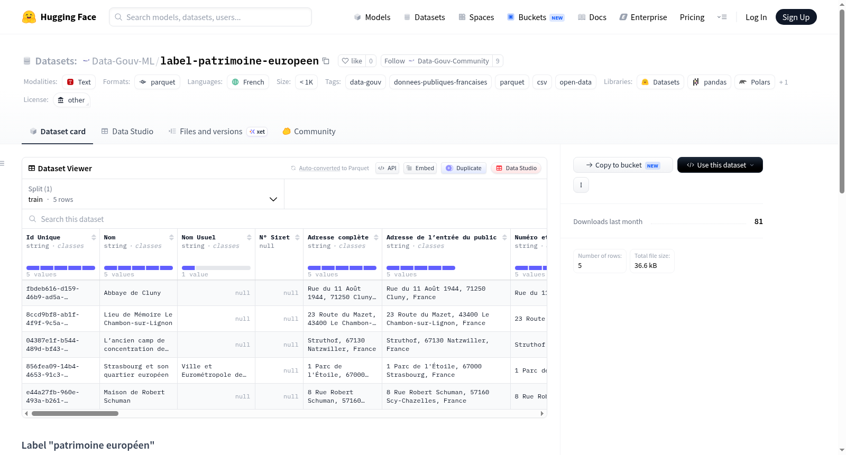The height and width of the screenshot is (455, 846).
Task: Click the Copy to bucket button
Action: [x=623, y=165]
